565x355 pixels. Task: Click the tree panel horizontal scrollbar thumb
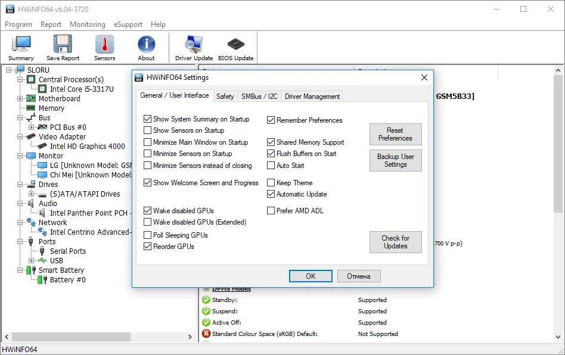coord(71,337)
